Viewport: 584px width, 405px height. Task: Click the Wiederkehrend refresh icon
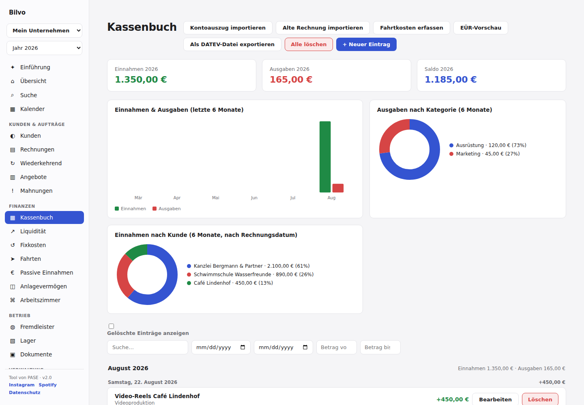click(13, 163)
